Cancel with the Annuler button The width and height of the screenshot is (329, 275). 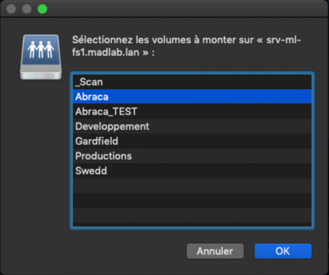[215, 251]
